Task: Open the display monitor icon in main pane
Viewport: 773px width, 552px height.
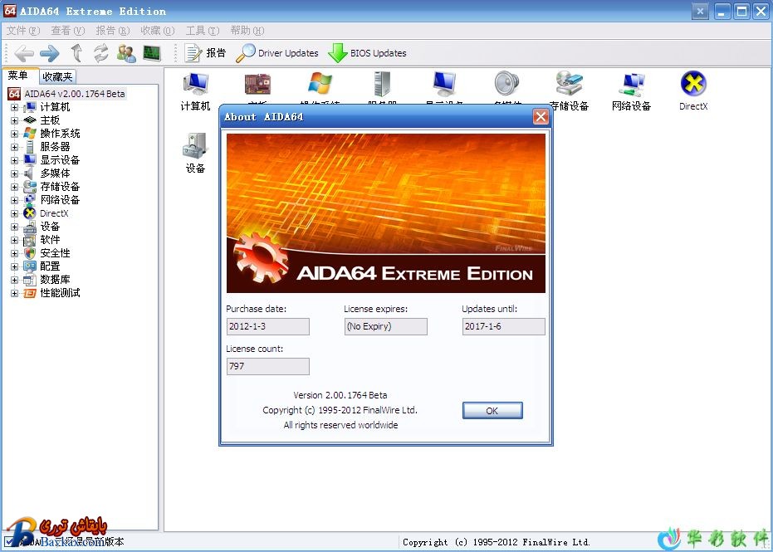Action: coord(445,84)
